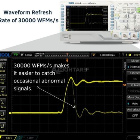
Task: Select the Horizontal measurement tab
Action: point(3,60)
